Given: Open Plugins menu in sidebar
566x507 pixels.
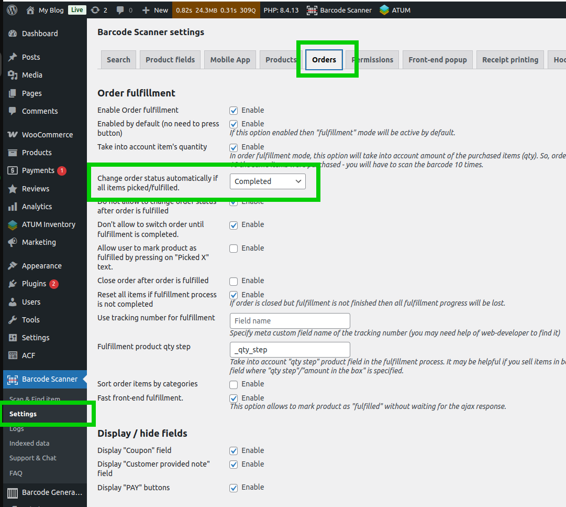Looking at the screenshot, I should coord(34,284).
